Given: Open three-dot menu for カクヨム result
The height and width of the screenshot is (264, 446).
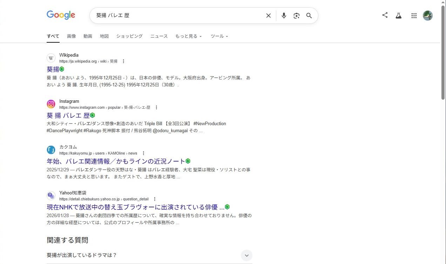Looking at the screenshot, I should [143, 153].
